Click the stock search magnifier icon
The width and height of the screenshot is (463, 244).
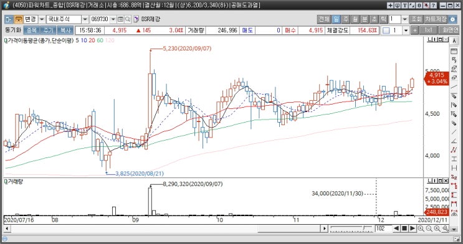pyautogui.click(x=128, y=19)
